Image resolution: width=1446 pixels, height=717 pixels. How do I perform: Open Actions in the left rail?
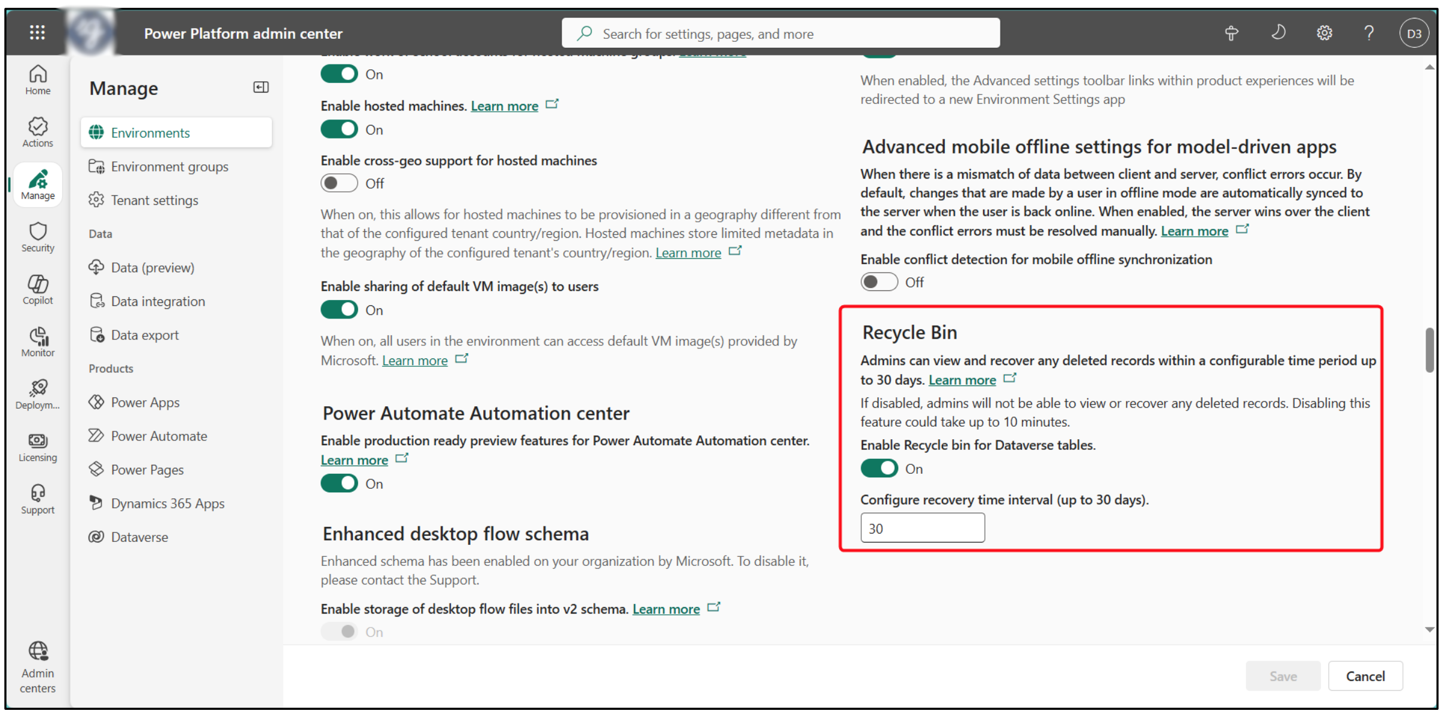[x=38, y=132]
